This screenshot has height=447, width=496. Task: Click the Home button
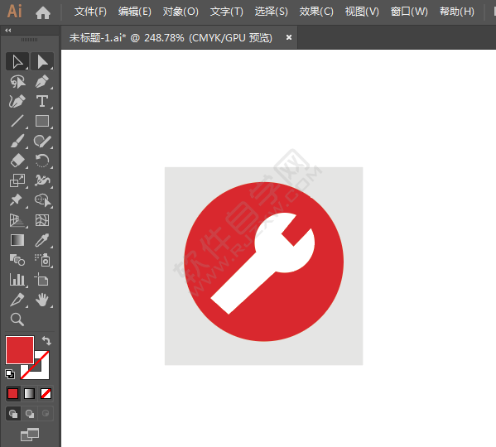tap(43, 12)
